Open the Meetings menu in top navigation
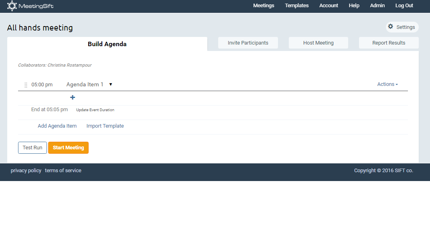Screen dimensions: 430x228 pos(264,6)
